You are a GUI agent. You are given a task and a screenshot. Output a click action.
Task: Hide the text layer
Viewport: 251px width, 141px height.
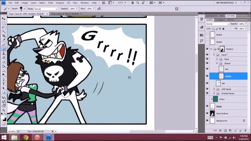207,69
